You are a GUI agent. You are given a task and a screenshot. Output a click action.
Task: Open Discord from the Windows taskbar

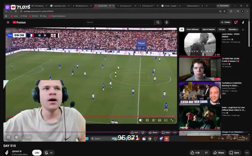[x=161, y=139]
